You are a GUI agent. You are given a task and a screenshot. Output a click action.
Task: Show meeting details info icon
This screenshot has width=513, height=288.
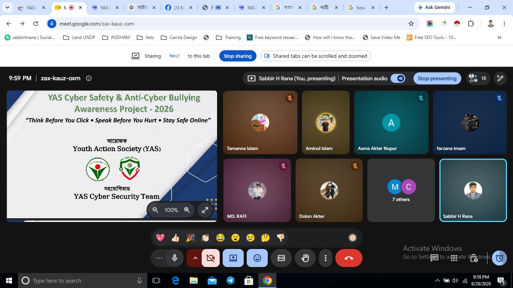click(x=89, y=78)
